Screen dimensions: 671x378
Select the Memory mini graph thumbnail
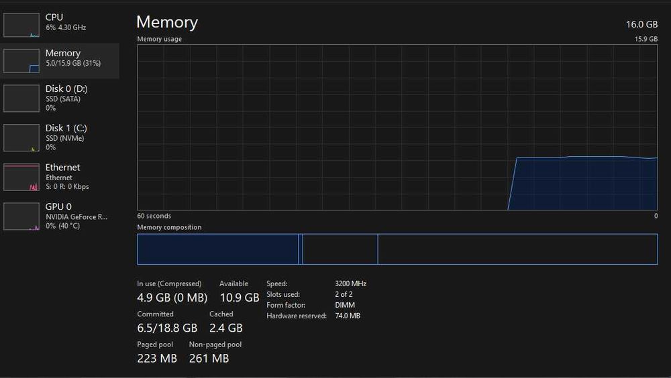21,61
